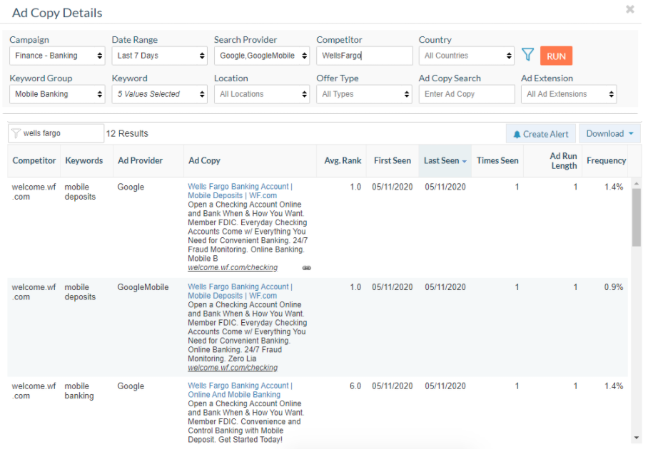Click the 6.0 average rank value
The width and height of the screenshot is (648, 449).
pyautogui.click(x=355, y=386)
